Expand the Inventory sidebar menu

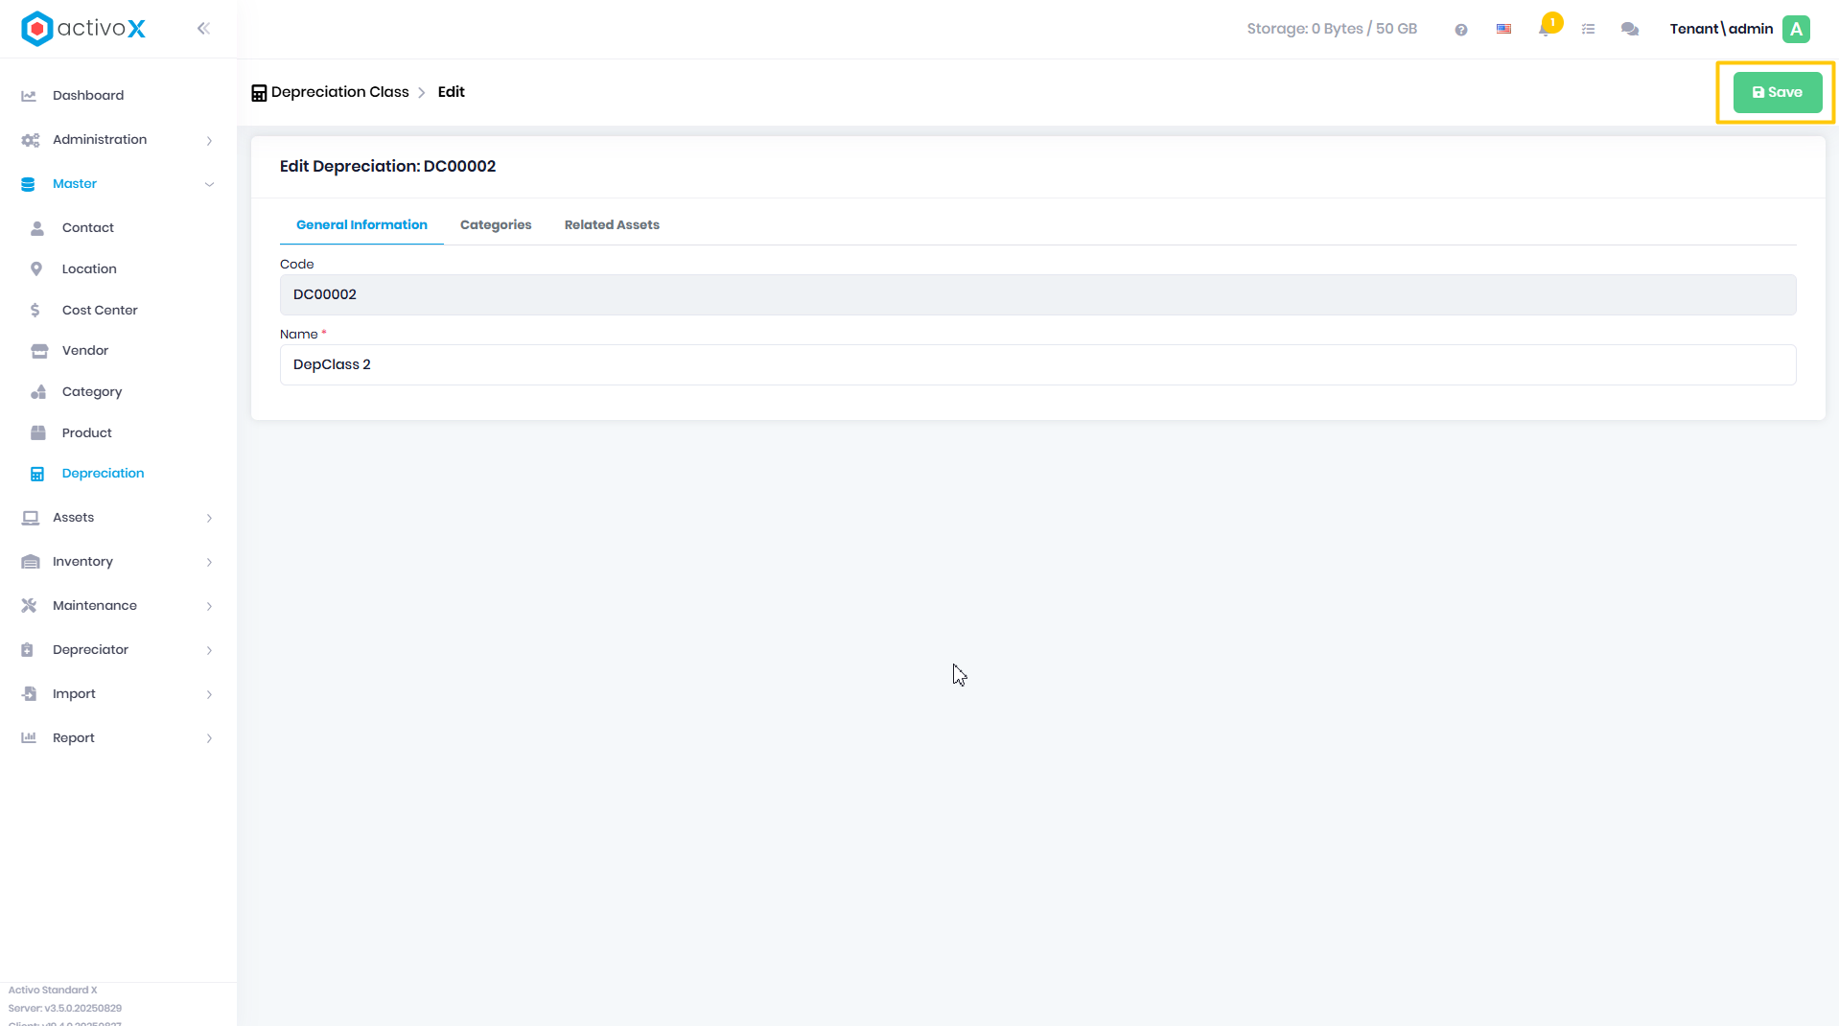[x=117, y=562]
